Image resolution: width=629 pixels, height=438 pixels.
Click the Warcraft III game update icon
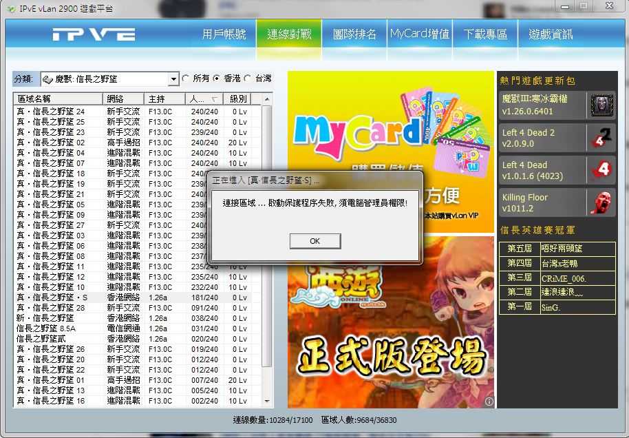coord(601,105)
